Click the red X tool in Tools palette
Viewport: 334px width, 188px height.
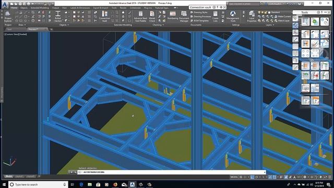click(x=315, y=75)
